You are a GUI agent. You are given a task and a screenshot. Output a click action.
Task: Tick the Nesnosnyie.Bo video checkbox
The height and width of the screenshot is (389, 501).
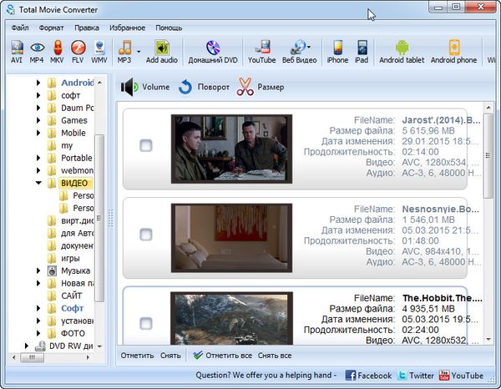(146, 235)
